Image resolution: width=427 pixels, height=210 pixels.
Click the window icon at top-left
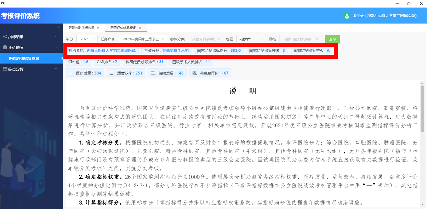click(3, 3)
